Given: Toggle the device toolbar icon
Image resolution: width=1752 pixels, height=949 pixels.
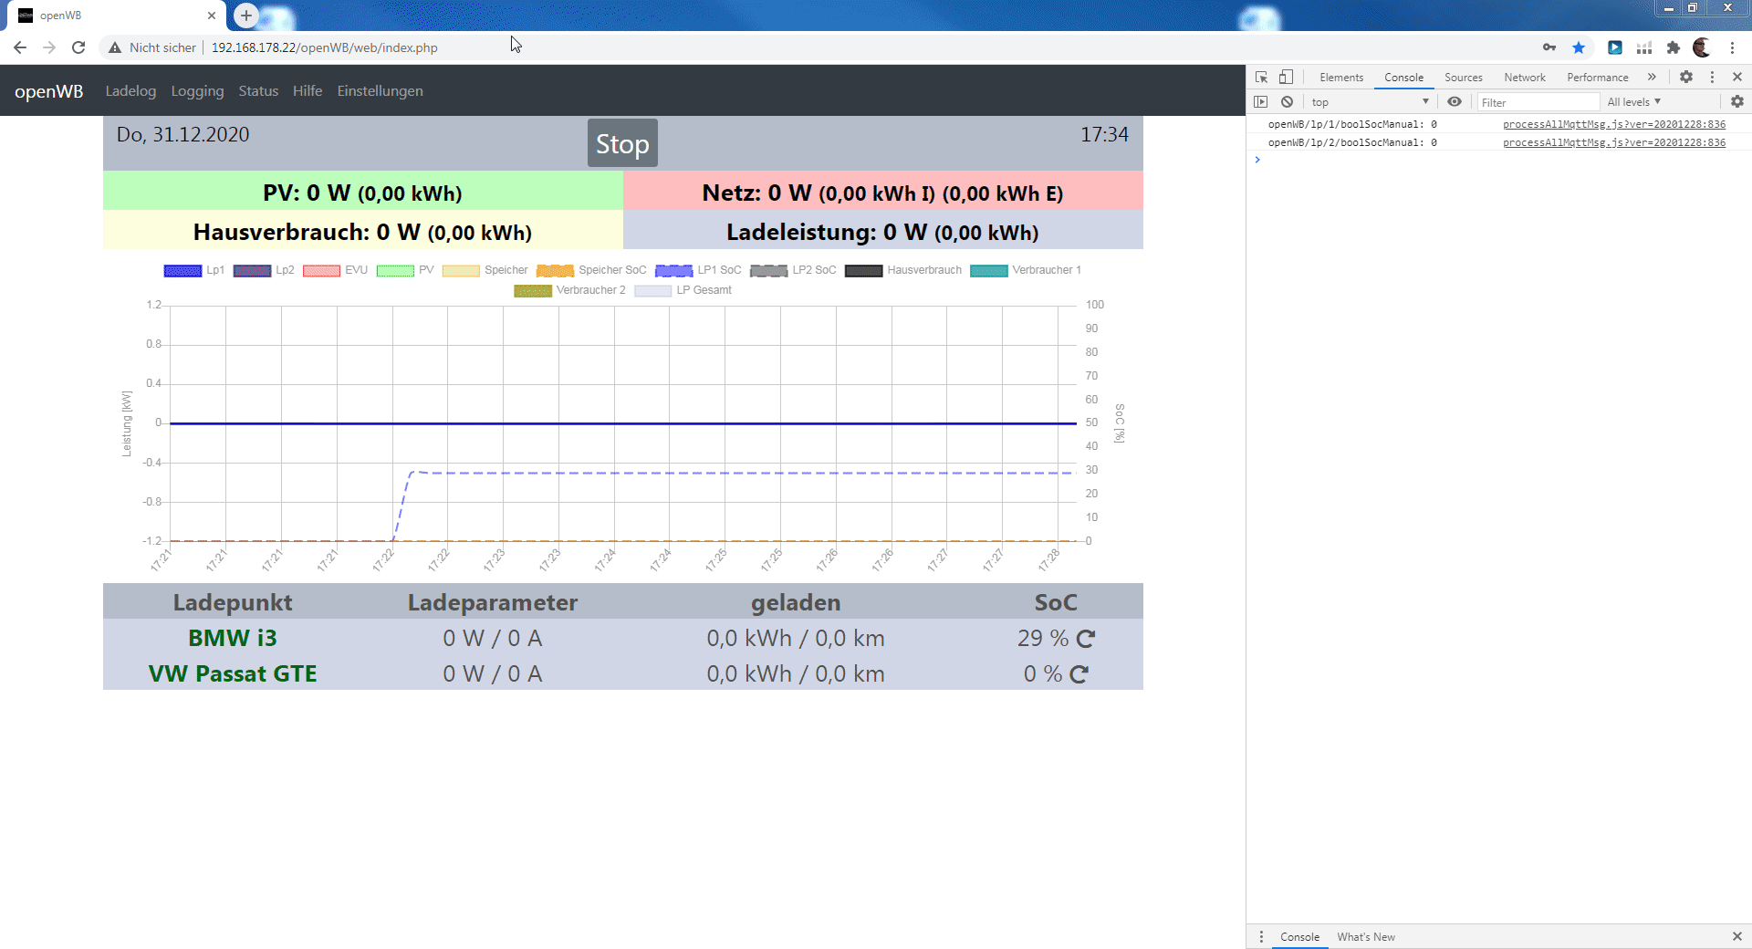Looking at the screenshot, I should point(1286,78).
